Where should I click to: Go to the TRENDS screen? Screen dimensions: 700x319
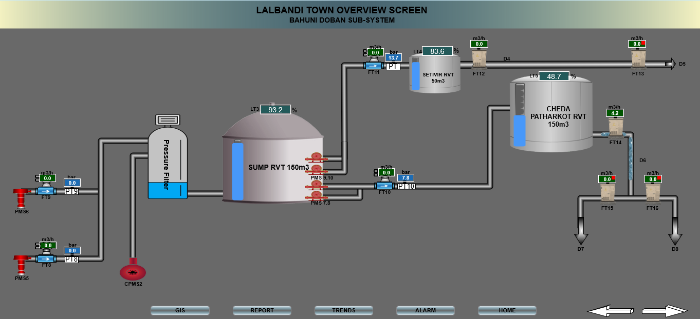344,310
